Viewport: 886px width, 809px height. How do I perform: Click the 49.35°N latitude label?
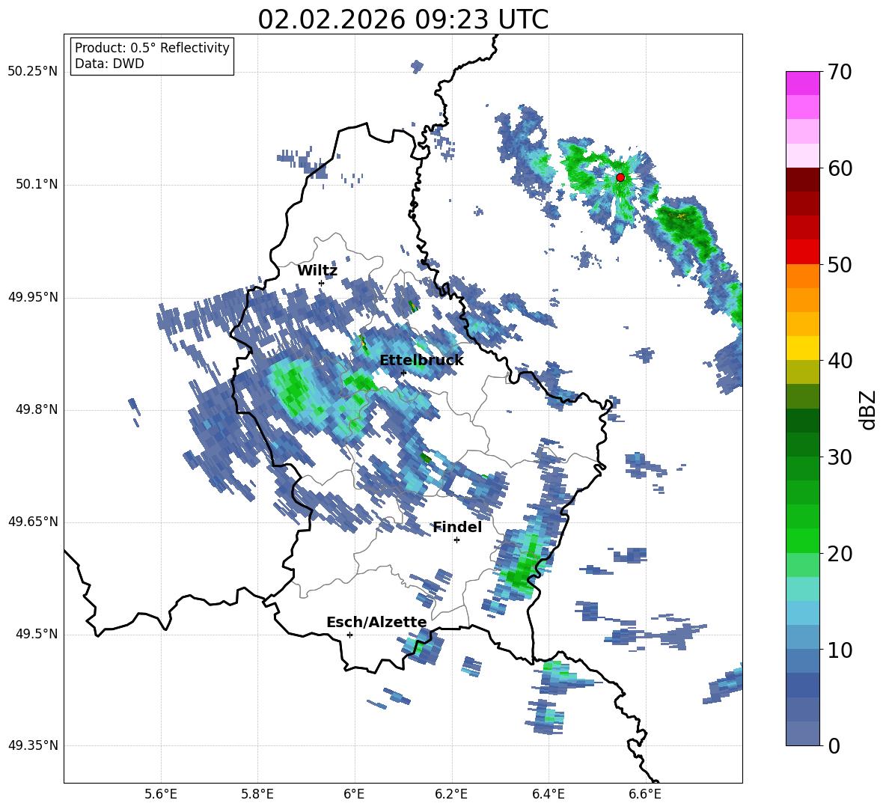tap(33, 745)
